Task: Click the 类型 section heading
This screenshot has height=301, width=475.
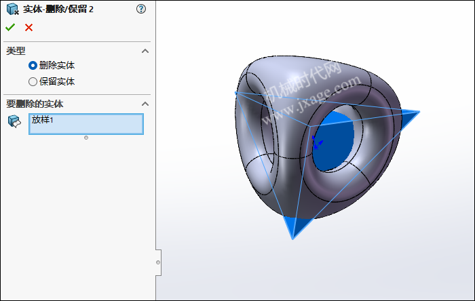Action: click(x=16, y=51)
